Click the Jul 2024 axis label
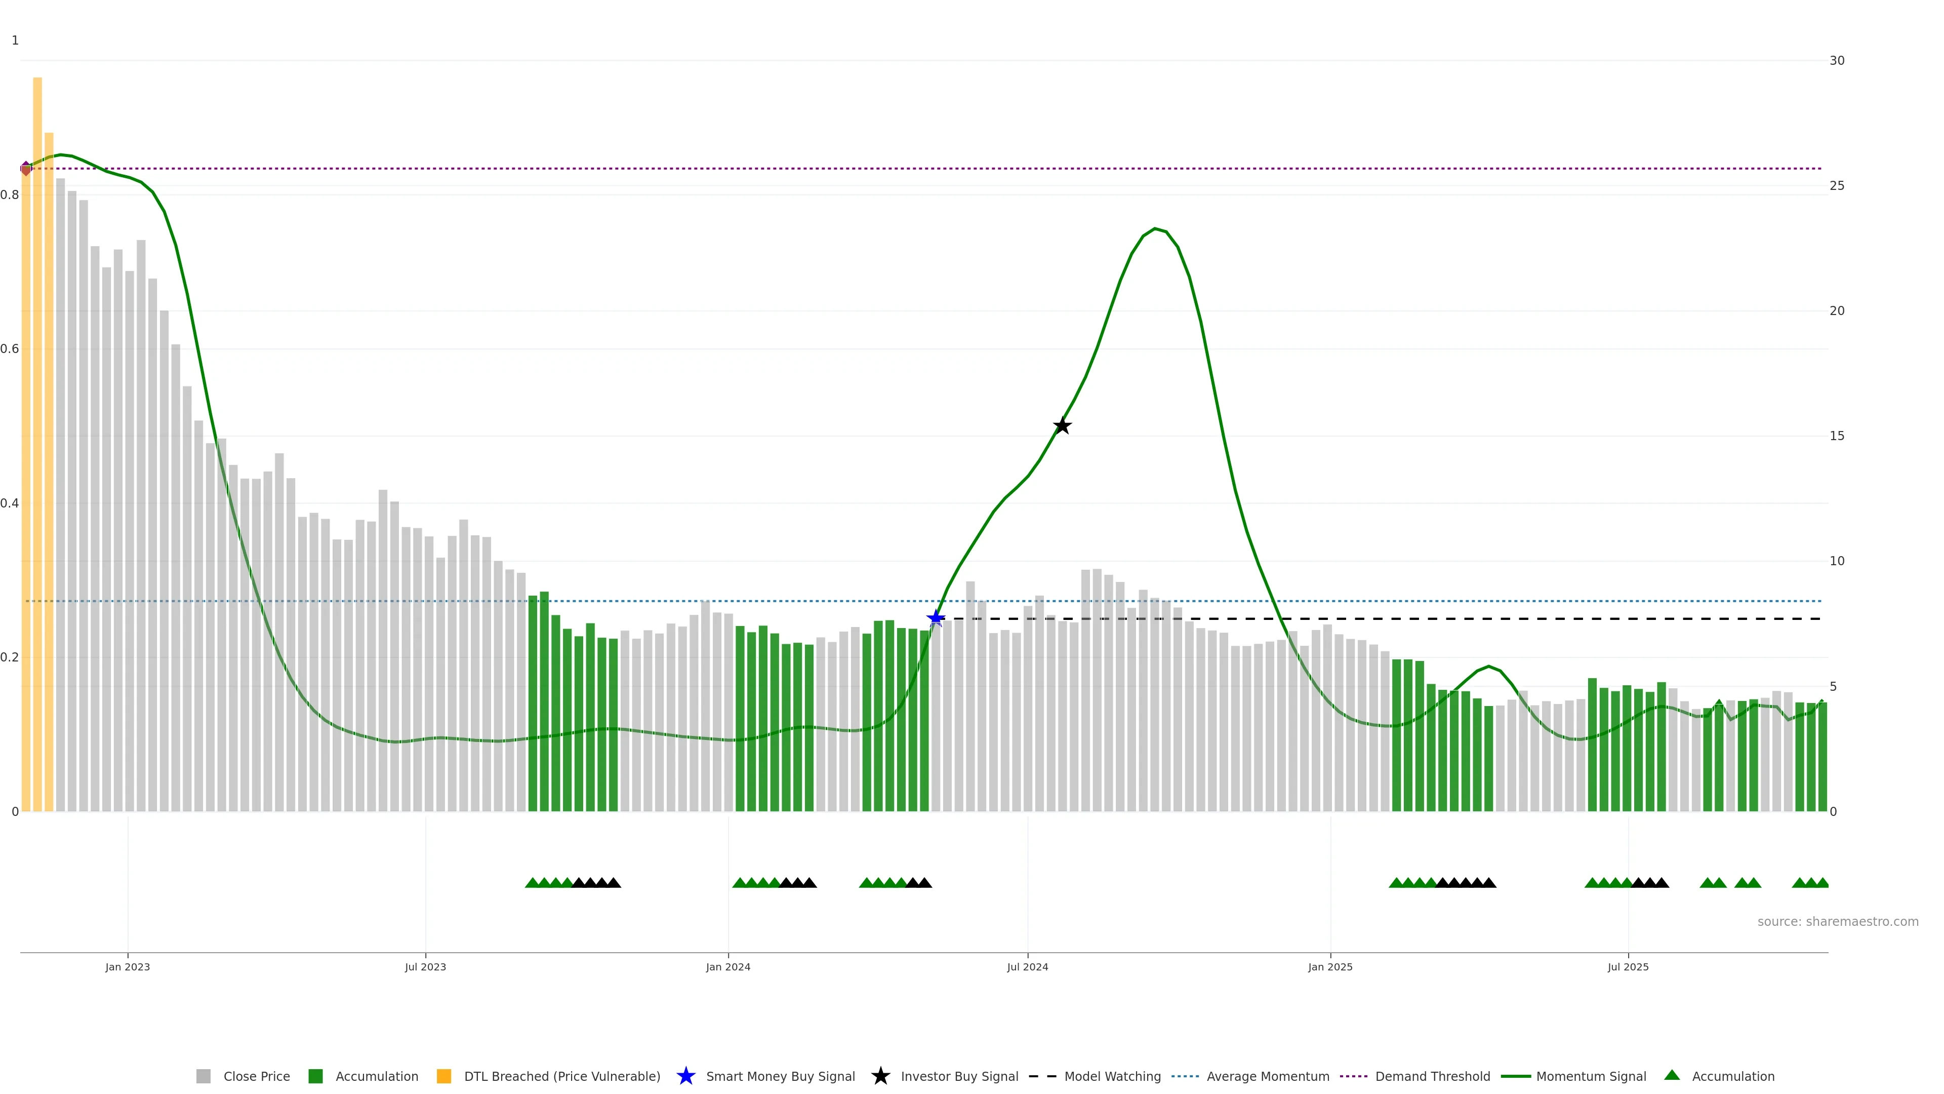The image size is (1944, 1094). (x=1027, y=966)
